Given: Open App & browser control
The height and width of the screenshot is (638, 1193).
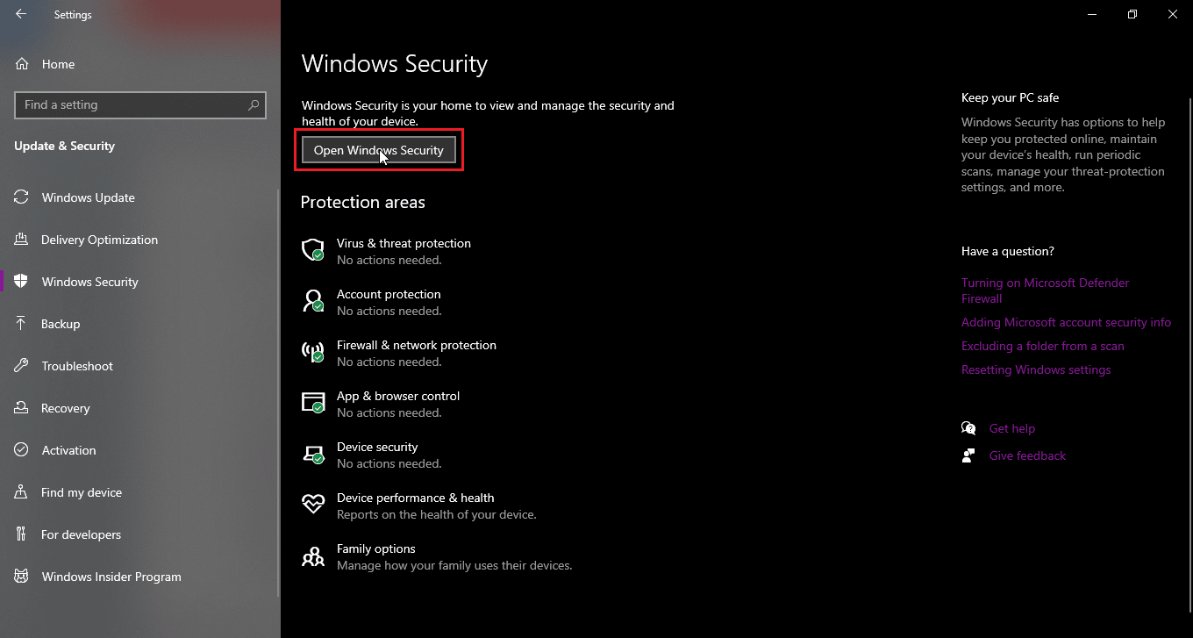Looking at the screenshot, I should 398,396.
